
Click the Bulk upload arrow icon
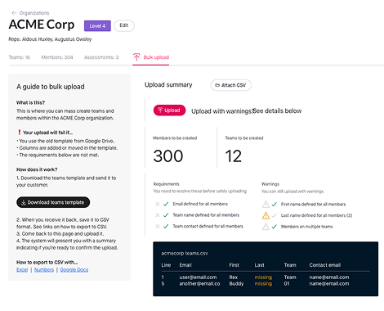[136, 57]
